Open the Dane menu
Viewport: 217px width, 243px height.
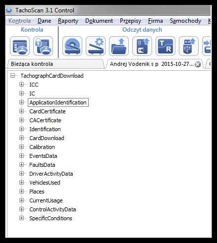click(45, 21)
